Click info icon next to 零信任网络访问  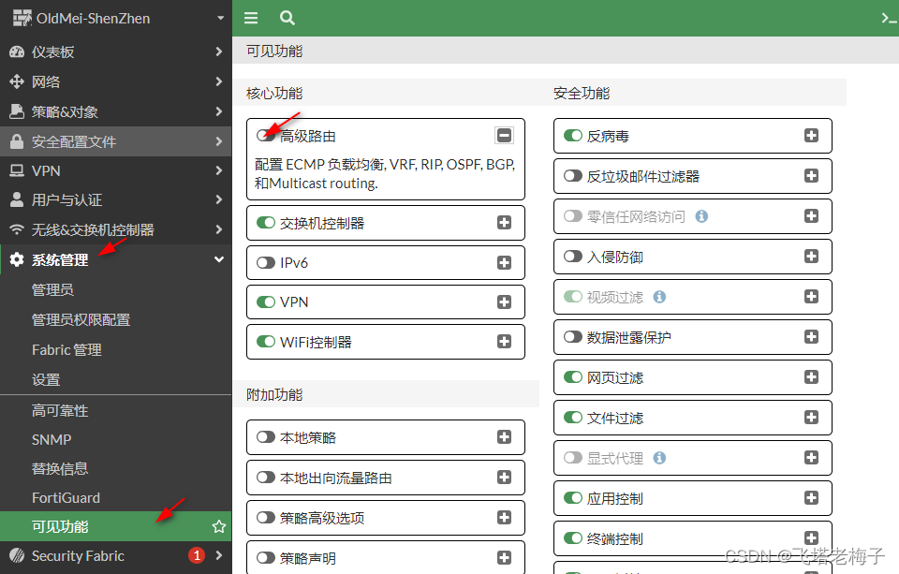tap(701, 216)
